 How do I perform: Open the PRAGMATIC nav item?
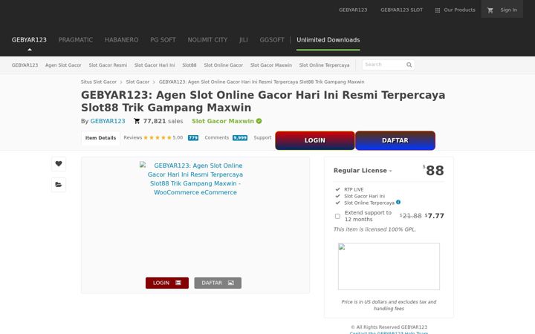[75, 40]
